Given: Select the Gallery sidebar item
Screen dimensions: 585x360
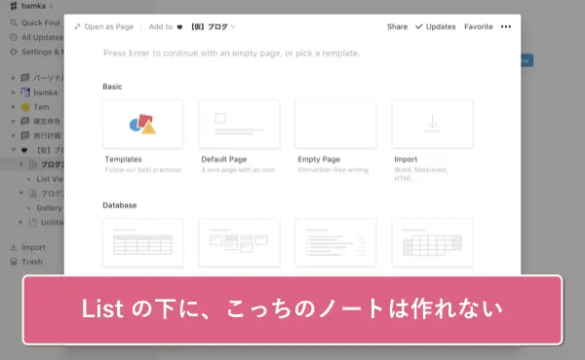Looking at the screenshot, I should coord(49,208).
